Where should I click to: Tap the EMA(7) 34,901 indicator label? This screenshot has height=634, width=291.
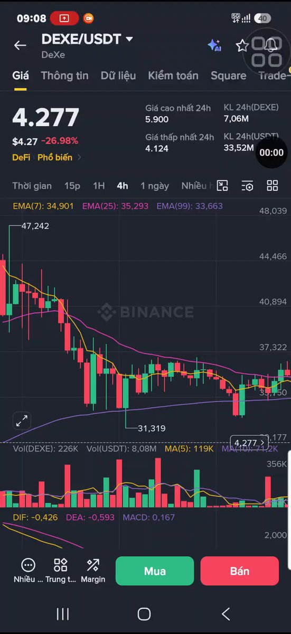(43, 206)
